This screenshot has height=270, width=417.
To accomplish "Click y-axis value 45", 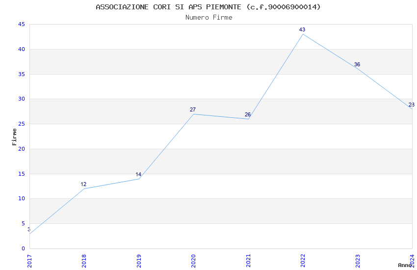I will coord(22,25).
